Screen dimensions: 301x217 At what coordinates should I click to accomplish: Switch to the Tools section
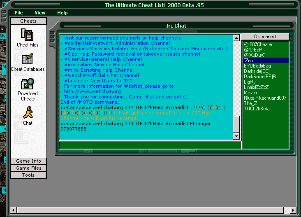pos(28,175)
